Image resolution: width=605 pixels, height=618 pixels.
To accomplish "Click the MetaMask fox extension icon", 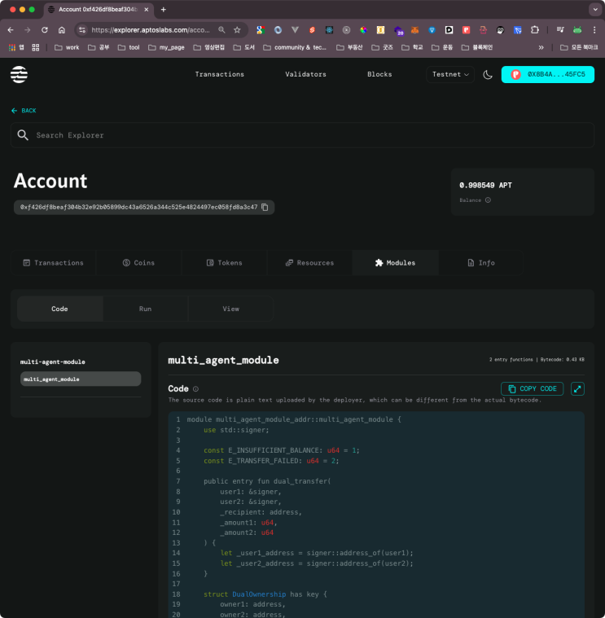I will tap(414, 30).
